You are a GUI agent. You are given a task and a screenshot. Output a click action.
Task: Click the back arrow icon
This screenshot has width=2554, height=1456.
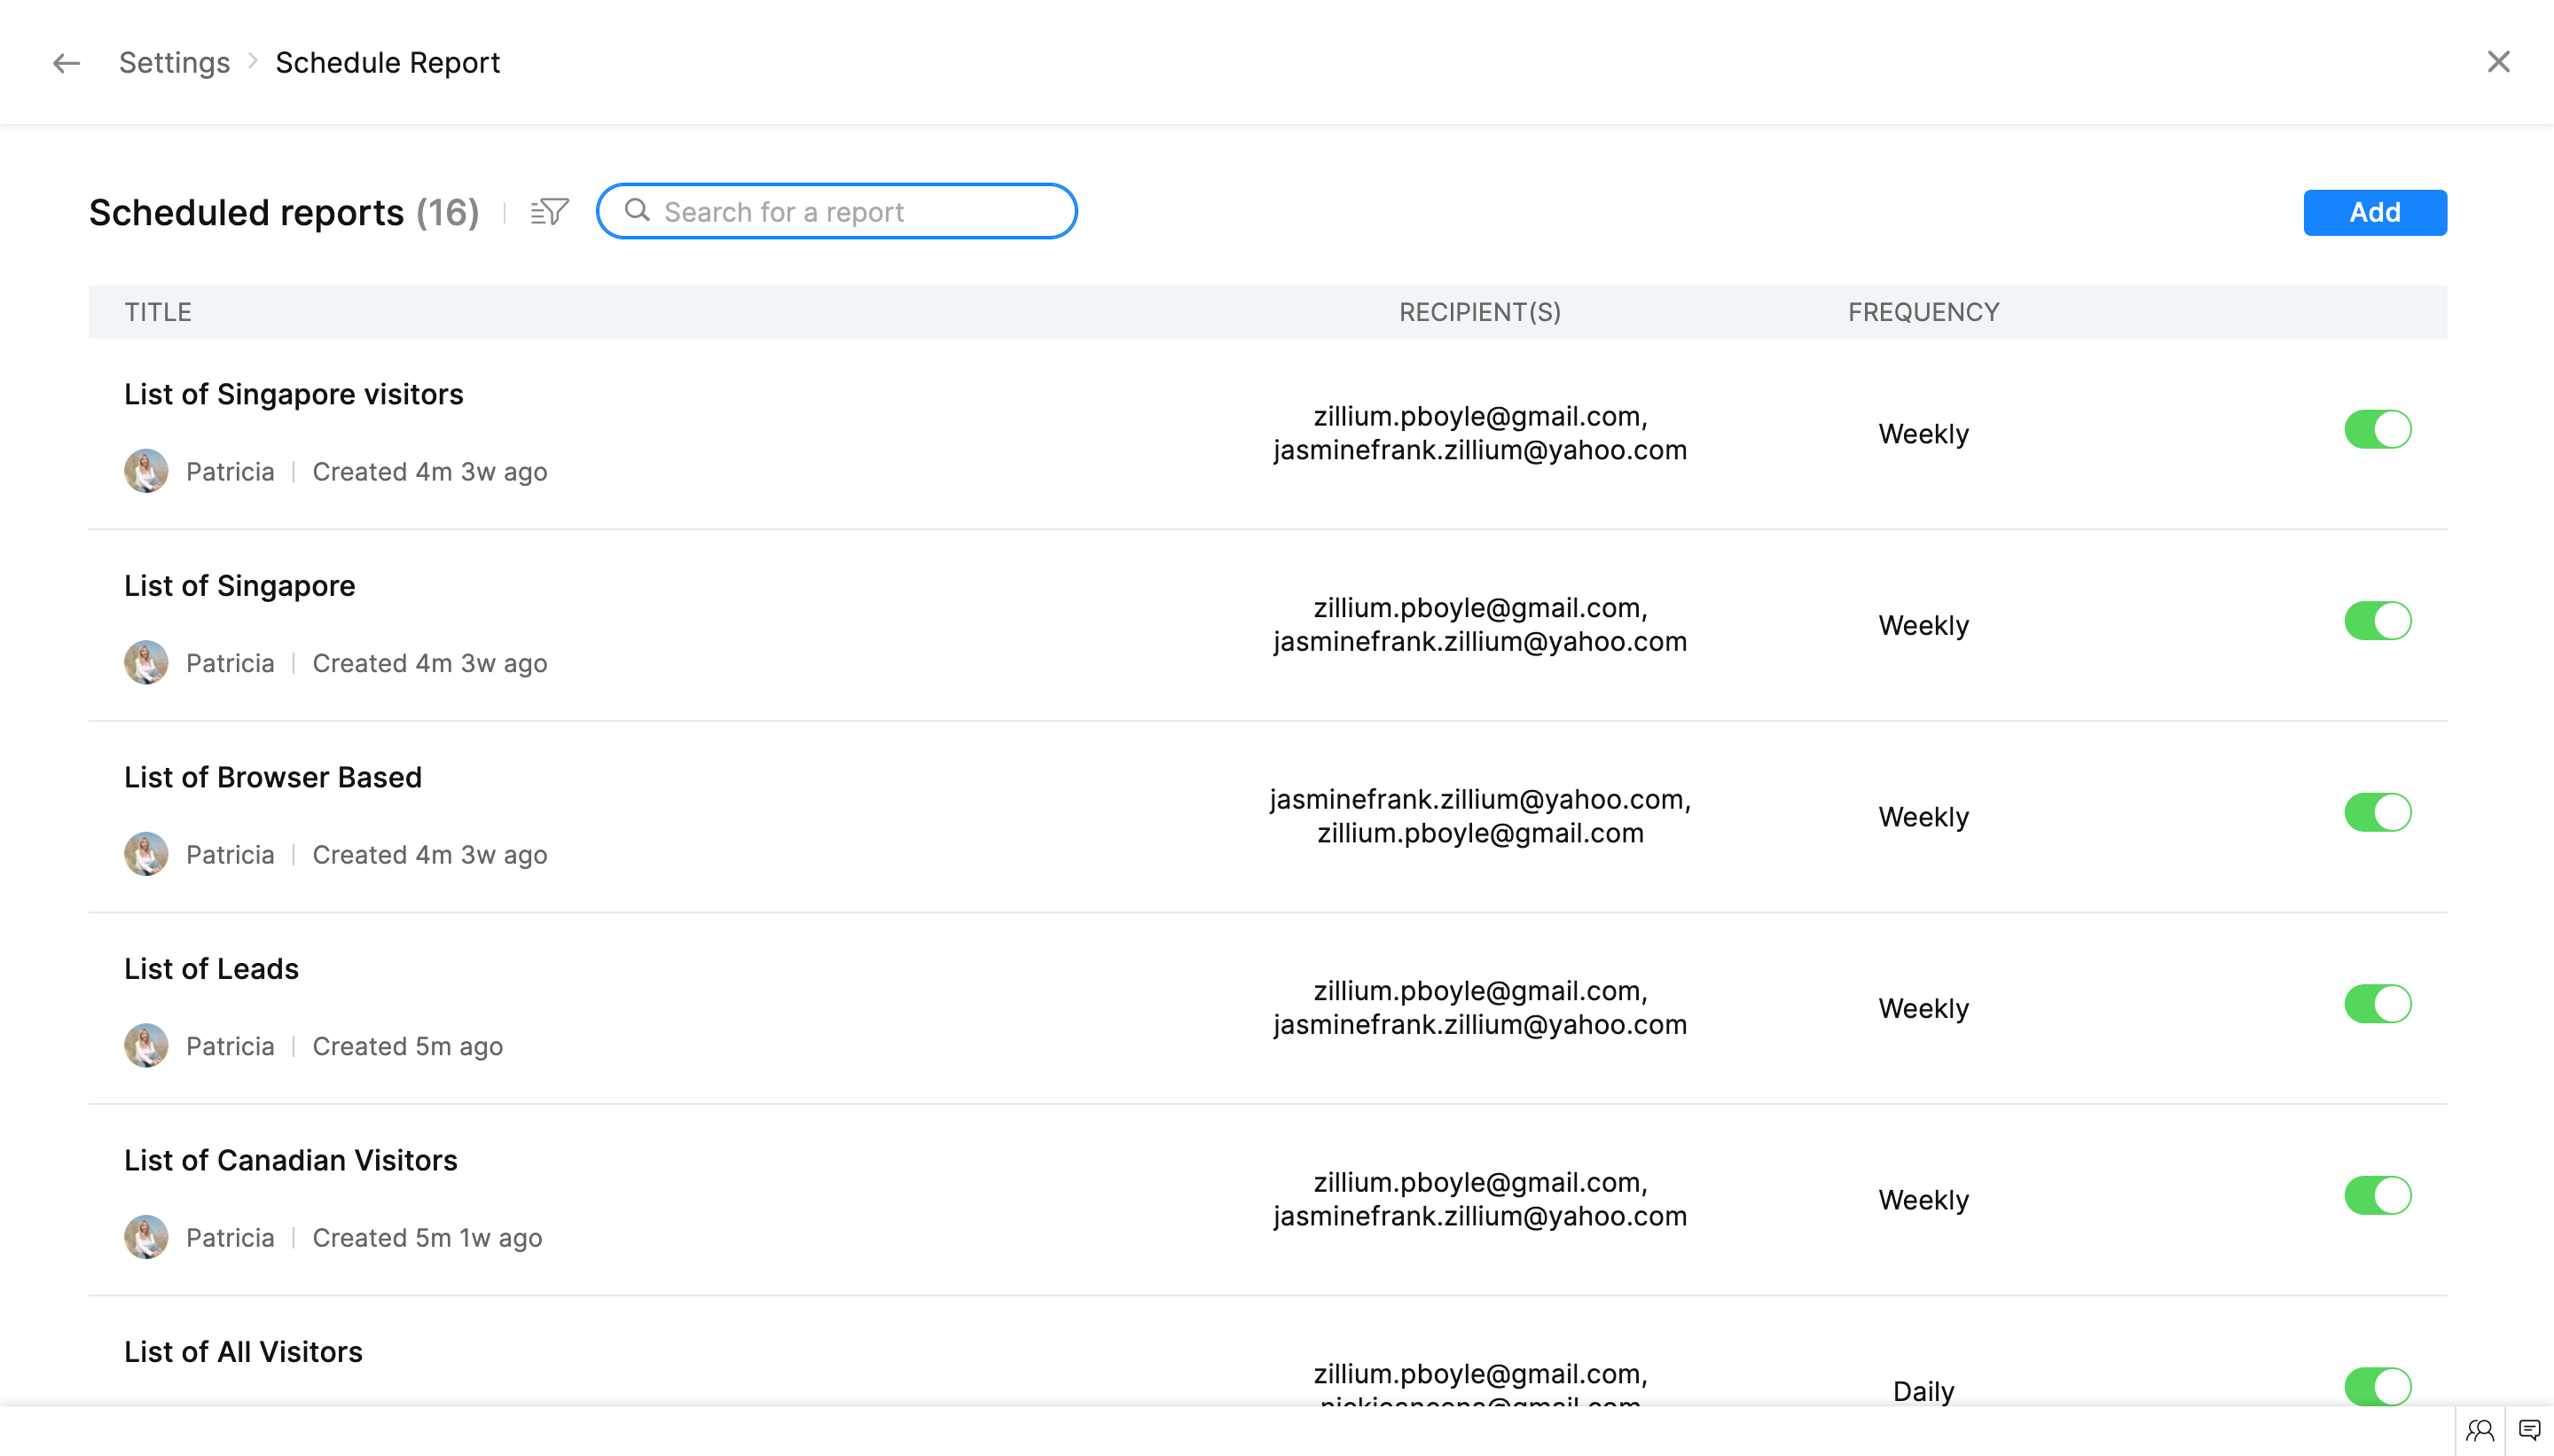point(66,63)
